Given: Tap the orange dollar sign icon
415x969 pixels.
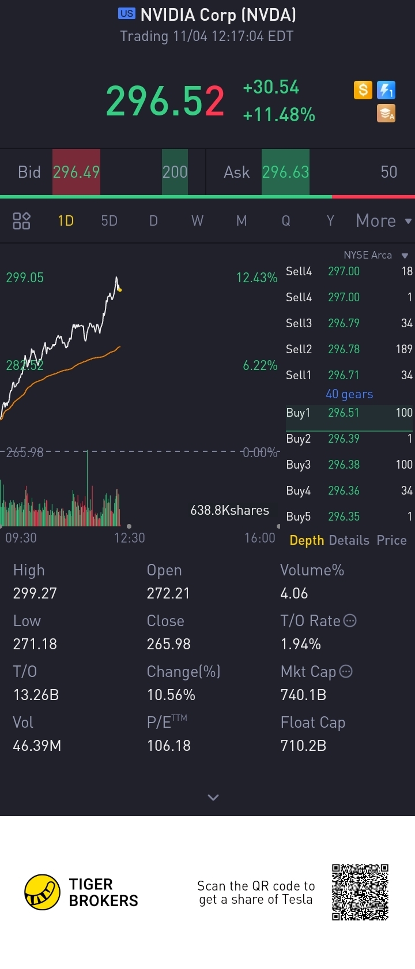Looking at the screenshot, I should click(x=363, y=90).
